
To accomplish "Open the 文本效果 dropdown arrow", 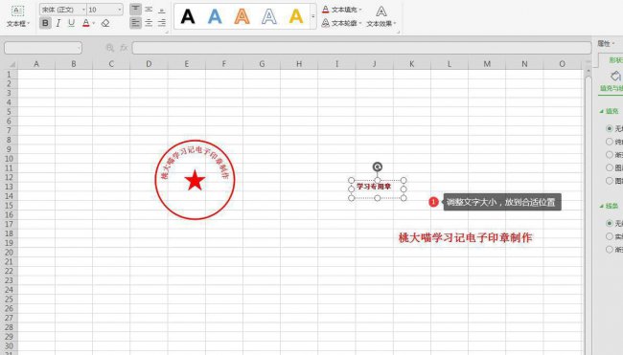I will click(395, 23).
